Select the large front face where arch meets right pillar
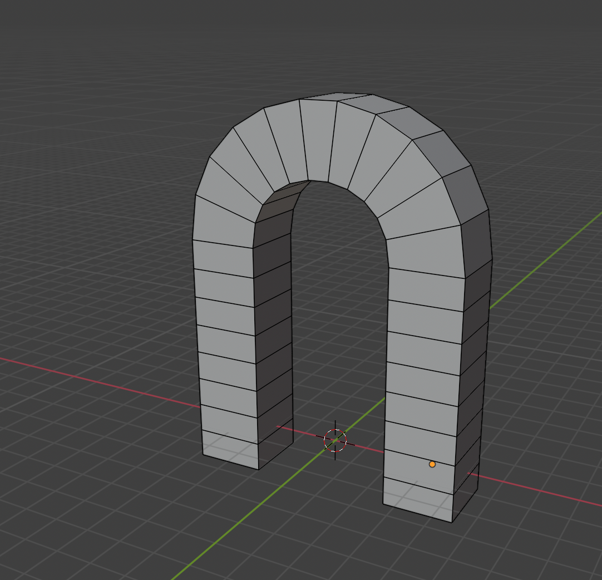 click(x=426, y=249)
